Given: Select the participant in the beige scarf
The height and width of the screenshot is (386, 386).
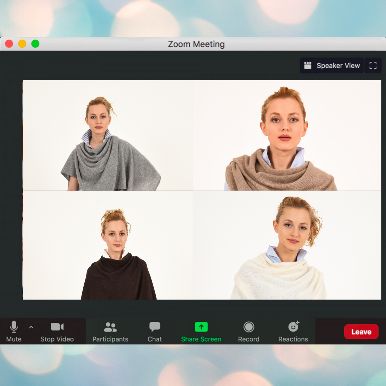Looking at the screenshot, I should [287, 135].
